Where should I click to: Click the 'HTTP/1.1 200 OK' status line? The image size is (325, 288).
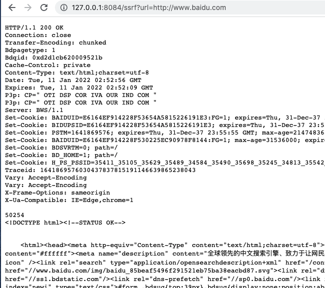tap(34, 27)
